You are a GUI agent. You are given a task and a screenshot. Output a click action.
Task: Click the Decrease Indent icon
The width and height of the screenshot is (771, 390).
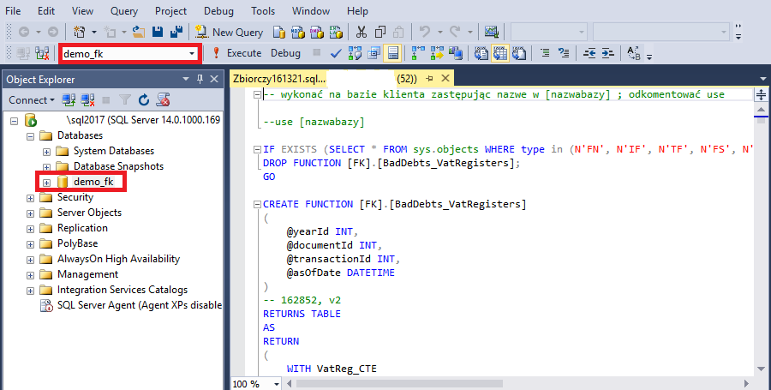(x=589, y=53)
